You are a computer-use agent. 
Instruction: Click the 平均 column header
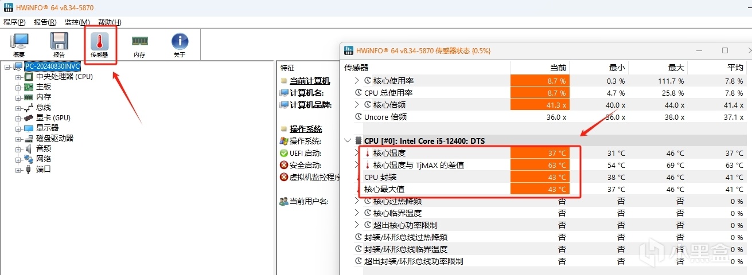(x=735, y=68)
